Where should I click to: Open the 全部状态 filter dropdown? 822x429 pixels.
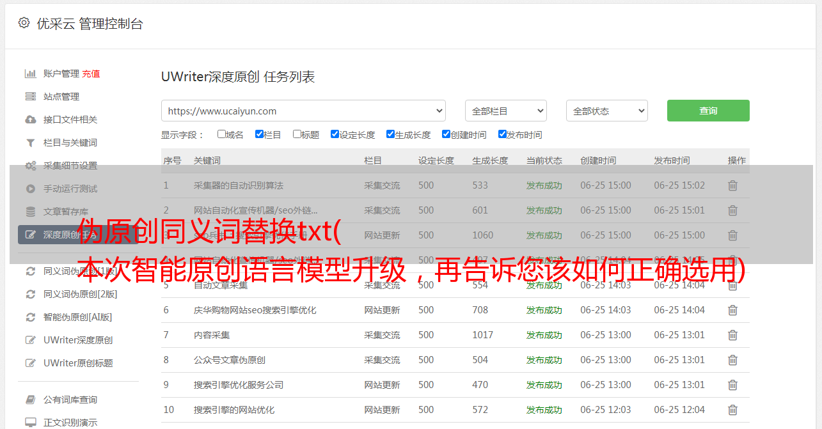tap(606, 111)
